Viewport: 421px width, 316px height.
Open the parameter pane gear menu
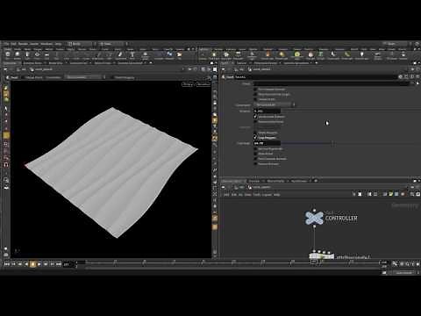tap(400, 76)
